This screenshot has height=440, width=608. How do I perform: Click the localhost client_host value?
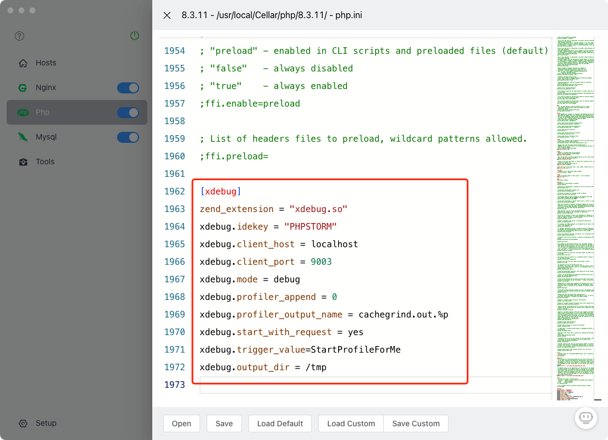[334, 244]
